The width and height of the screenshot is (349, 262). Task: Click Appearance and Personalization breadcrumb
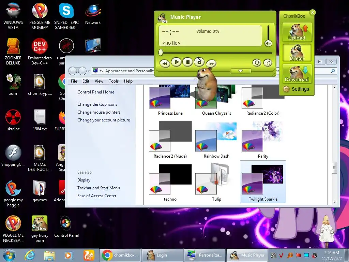point(130,71)
